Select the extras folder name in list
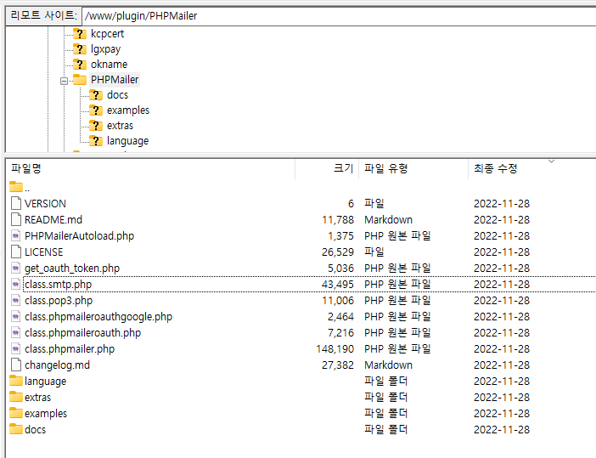Screen dimensions: 596x458 (37, 397)
